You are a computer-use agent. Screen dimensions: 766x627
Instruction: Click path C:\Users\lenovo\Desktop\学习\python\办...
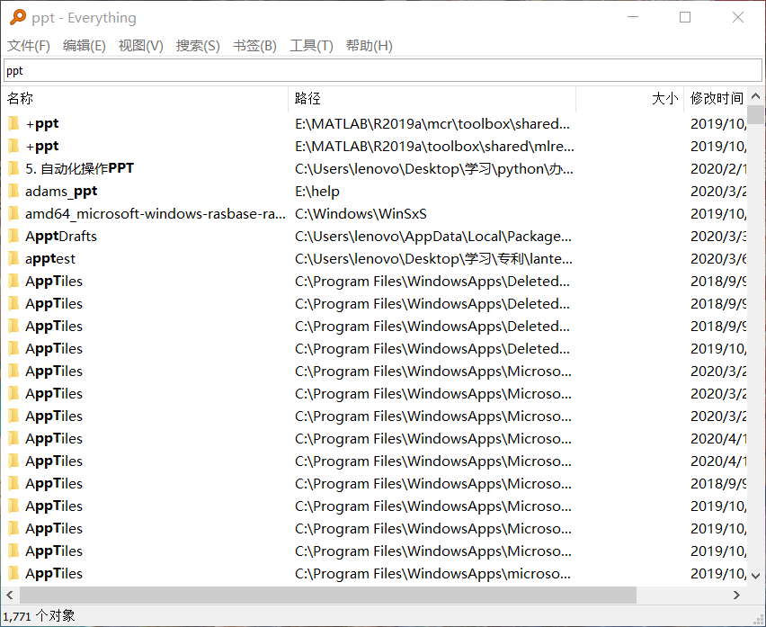pyautogui.click(x=434, y=168)
